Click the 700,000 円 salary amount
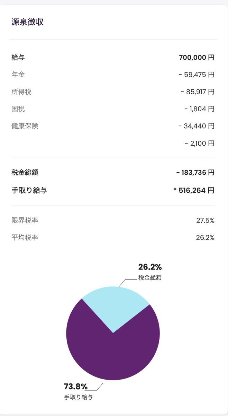 click(197, 58)
